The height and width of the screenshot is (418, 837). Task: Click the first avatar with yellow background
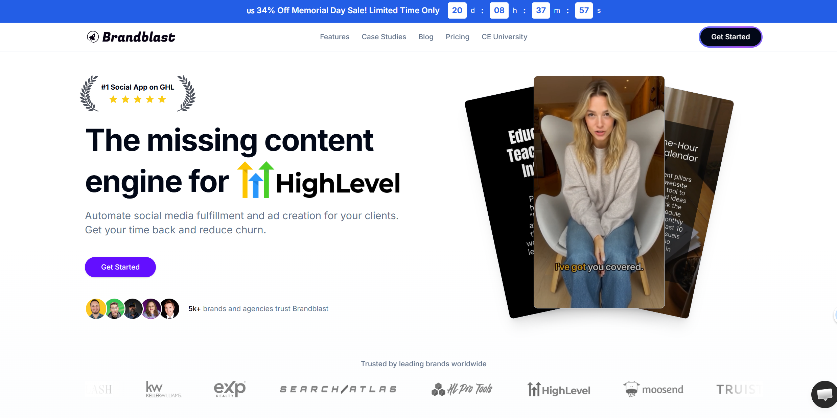tap(96, 308)
